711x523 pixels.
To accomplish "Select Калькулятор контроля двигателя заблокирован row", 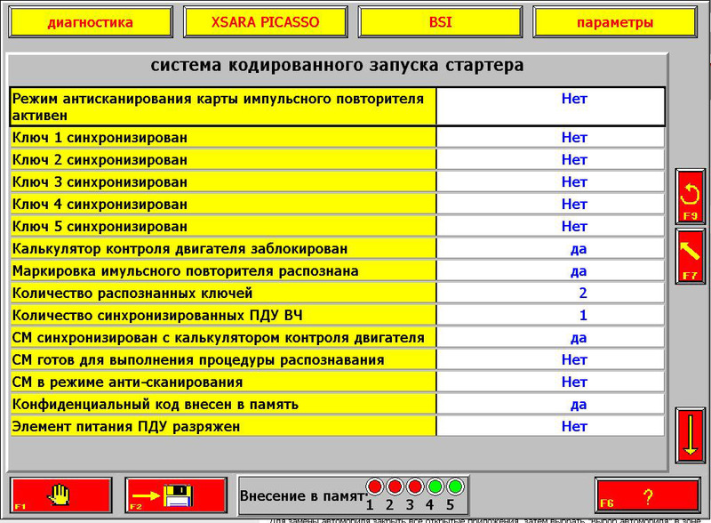I will [x=338, y=248].
